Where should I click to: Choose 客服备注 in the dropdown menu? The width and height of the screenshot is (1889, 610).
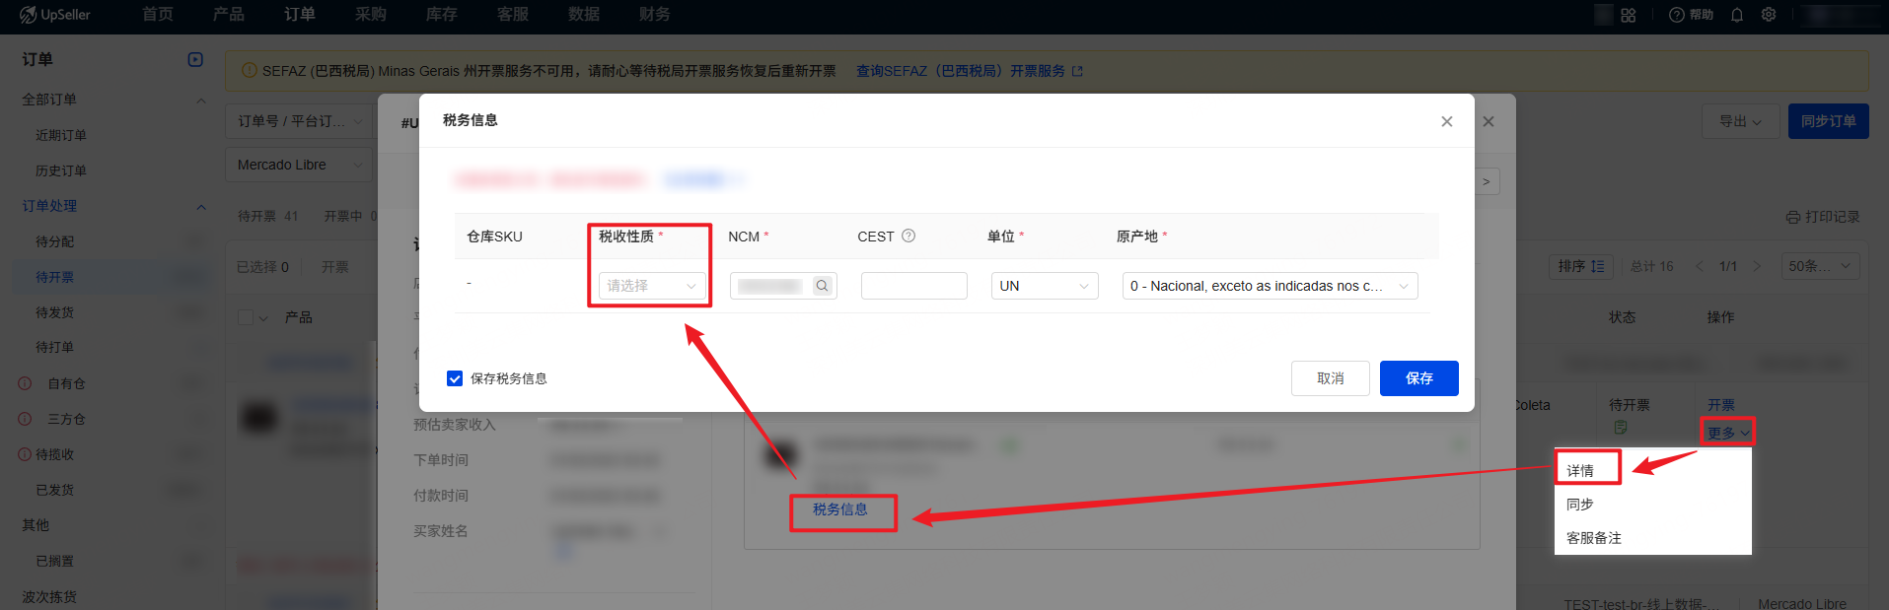tap(1594, 538)
